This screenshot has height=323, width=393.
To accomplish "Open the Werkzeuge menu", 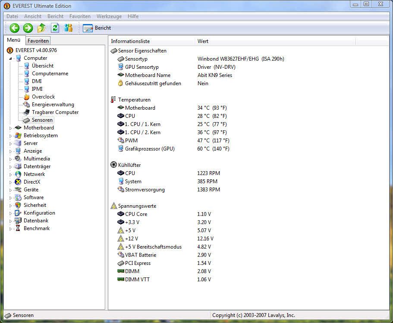I will pos(109,16).
